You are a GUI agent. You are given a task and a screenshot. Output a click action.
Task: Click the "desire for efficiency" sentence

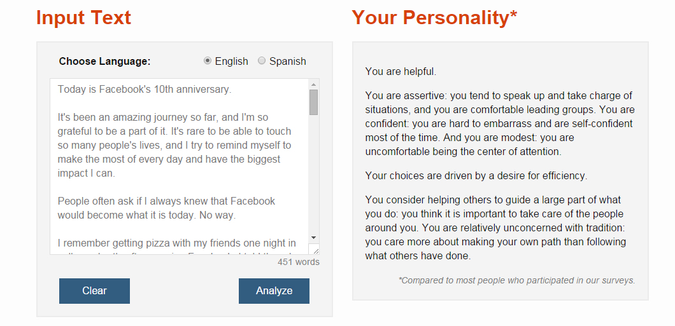click(x=476, y=175)
